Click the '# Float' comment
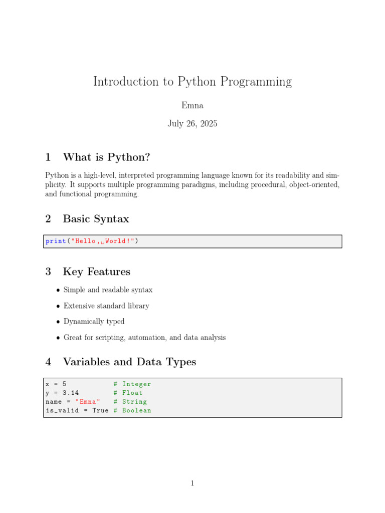This screenshot has height=513, width=385. (128, 393)
